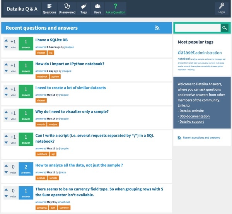The image size is (232, 214).
Task: Upvote 'How do I import an IPython notebook?'
Action: [6, 64]
